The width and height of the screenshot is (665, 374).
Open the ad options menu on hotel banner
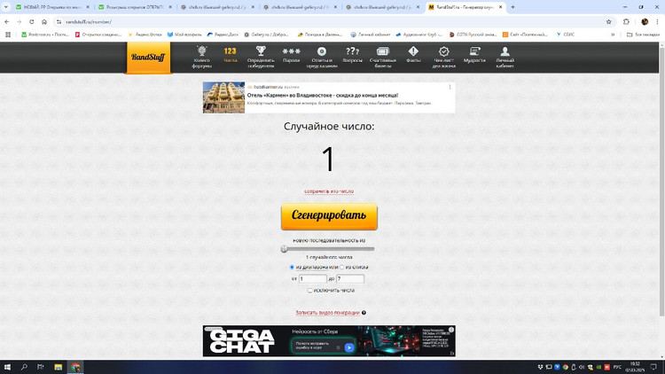pos(450,87)
